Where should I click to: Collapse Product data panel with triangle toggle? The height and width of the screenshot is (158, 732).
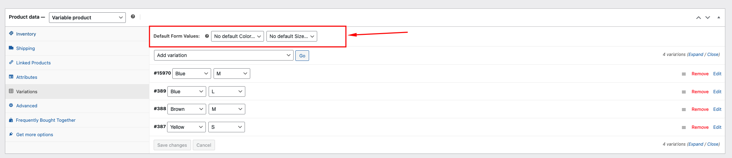[x=719, y=18]
